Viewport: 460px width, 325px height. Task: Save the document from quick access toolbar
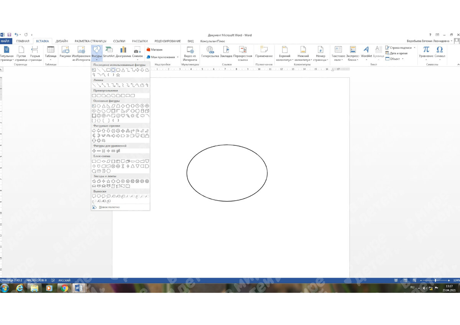click(x=9, y=35)
